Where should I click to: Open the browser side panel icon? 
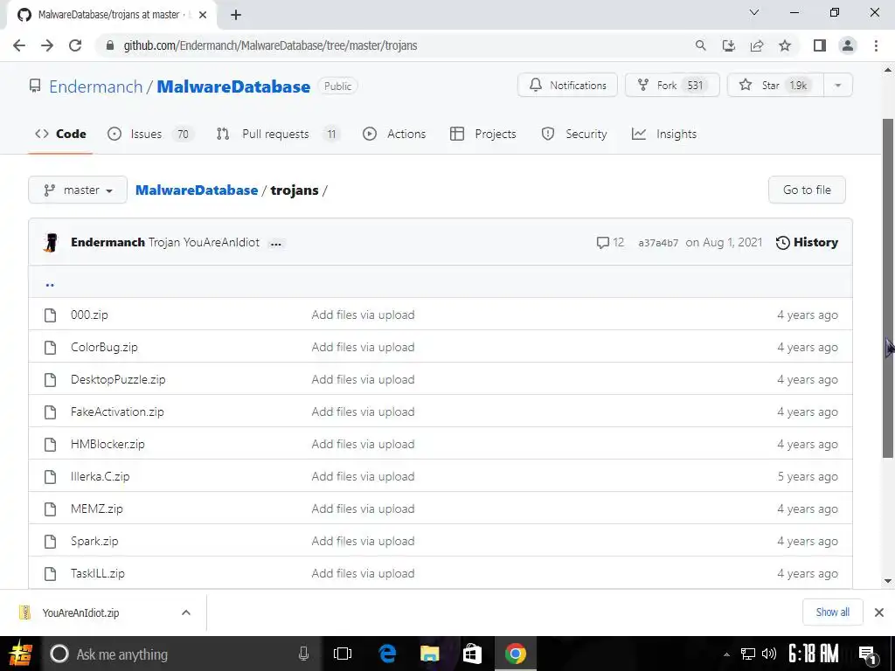(820, 45)
